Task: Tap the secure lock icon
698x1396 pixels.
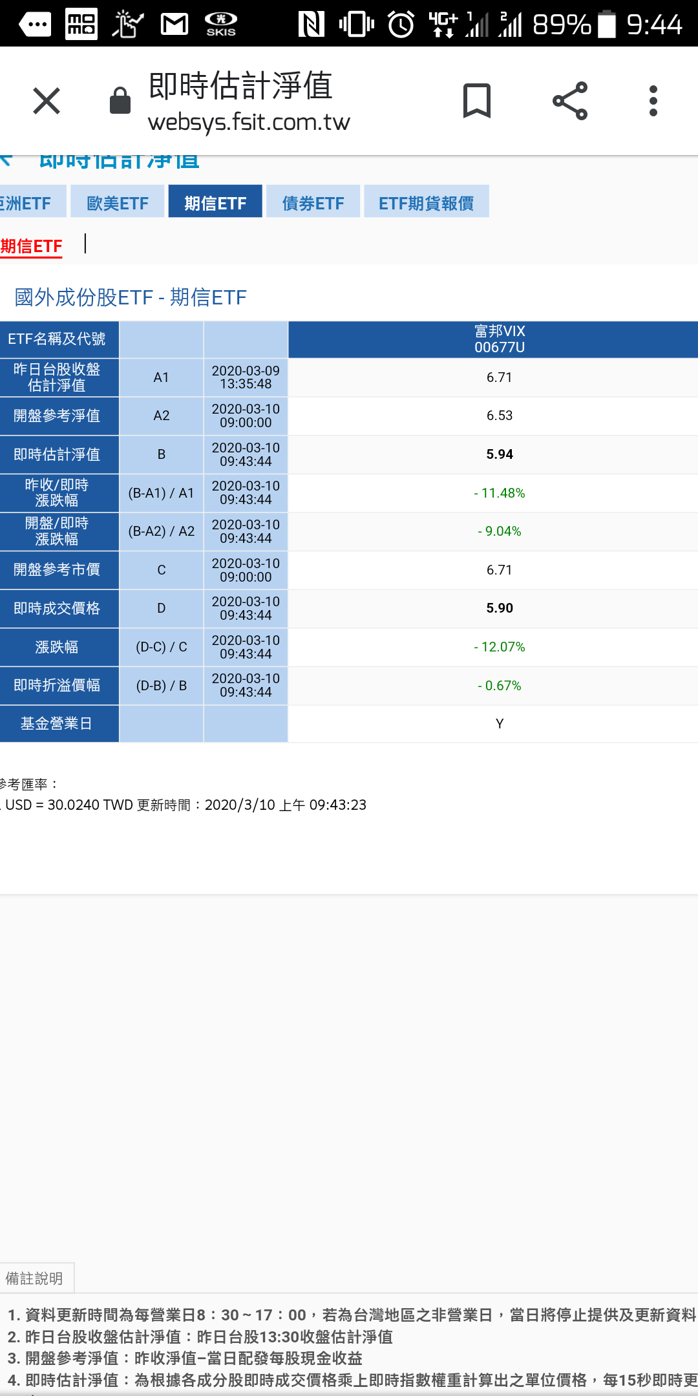Action: tap(120, 101)
